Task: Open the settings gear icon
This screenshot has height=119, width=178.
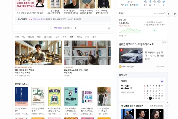Action: [175, 14]
